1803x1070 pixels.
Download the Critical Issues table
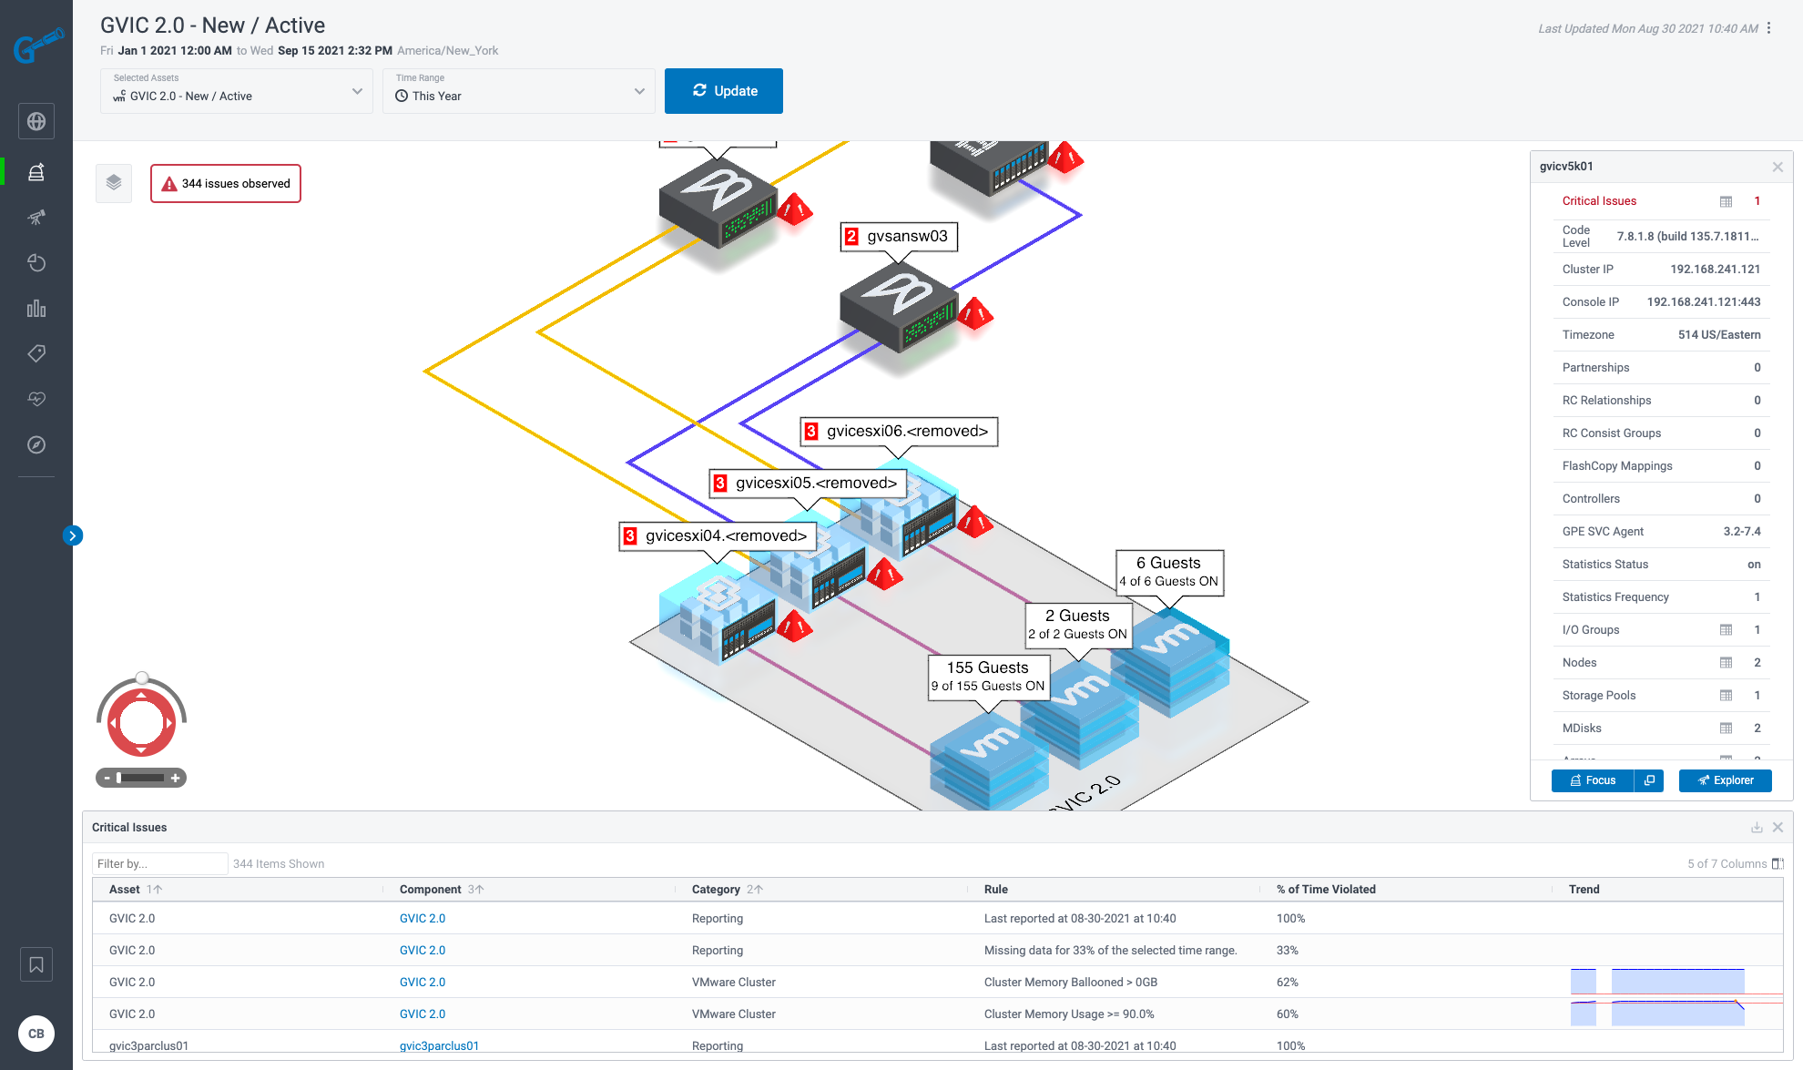pyautogui.click(x=1757, y=828)
